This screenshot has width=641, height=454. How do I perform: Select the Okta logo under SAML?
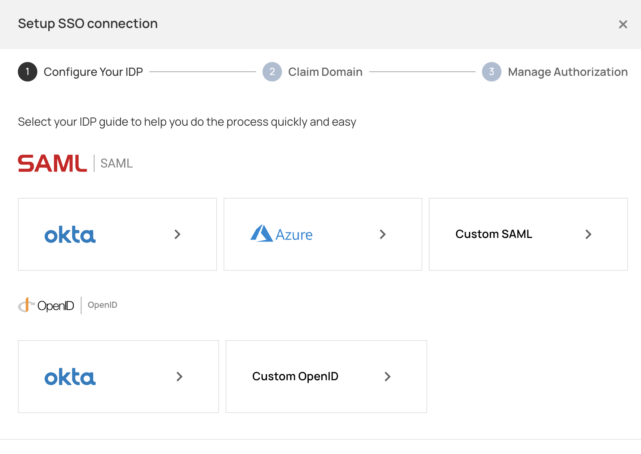70,235
